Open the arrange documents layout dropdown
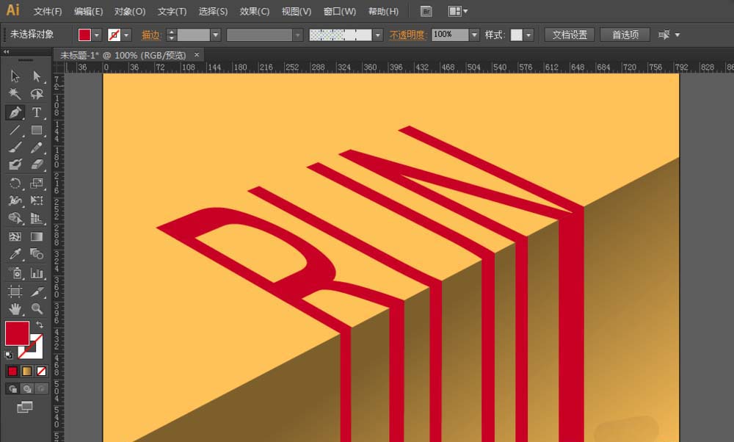Screen dimensions: 734x442 (x=459, y=12)
